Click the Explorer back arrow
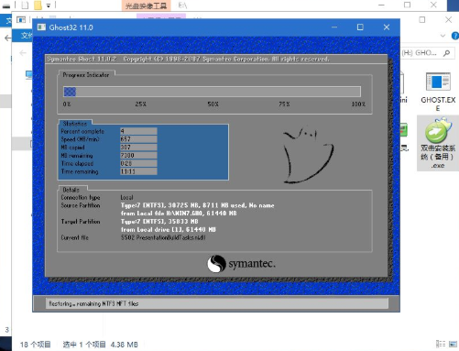 tap(7, 38)
